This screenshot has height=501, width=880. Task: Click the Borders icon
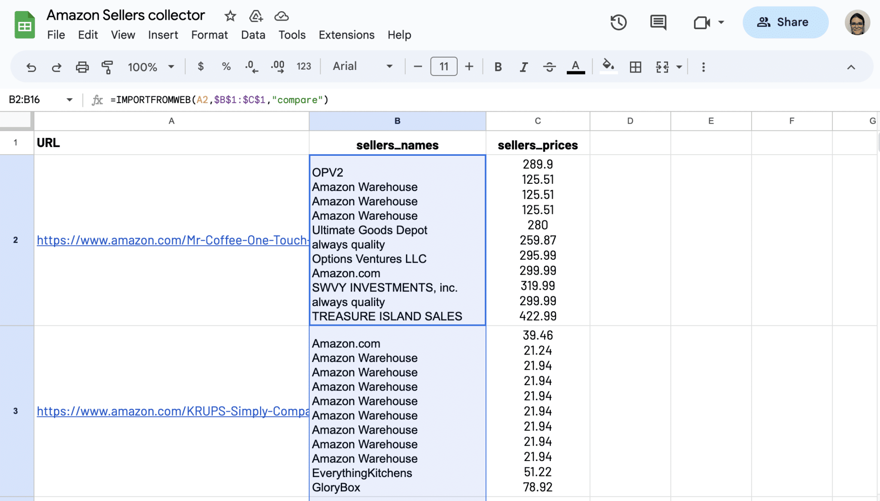point(636,67)
